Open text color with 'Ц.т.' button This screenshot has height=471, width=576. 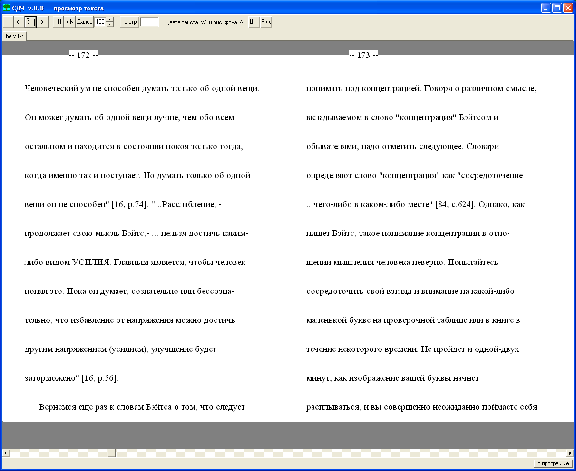coord(254,22)
